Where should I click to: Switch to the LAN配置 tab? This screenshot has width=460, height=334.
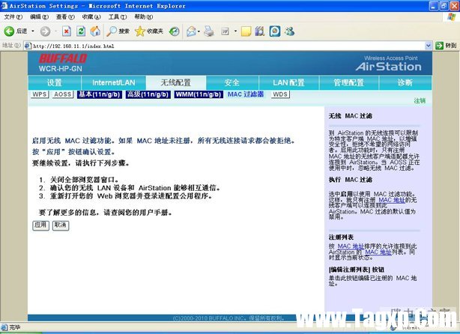pyautogui.click(x=288, y=82)
